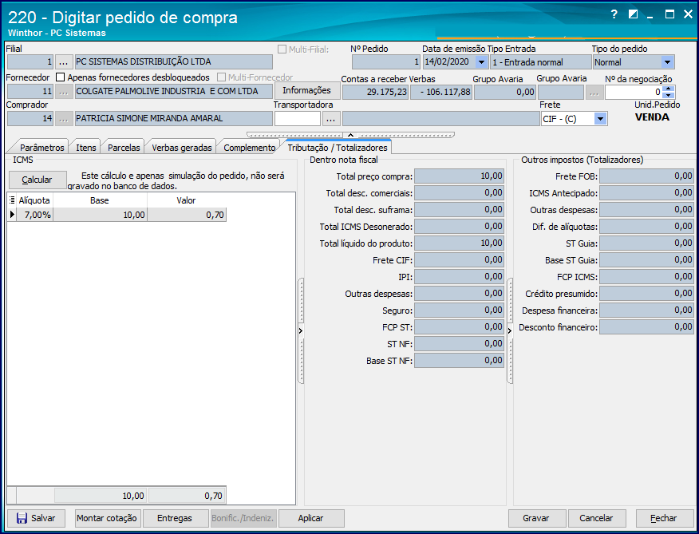Toggle Apenas fornecedores desbloqueados checkbox
This screenshot has width=699, height=534.
(61, 77)
